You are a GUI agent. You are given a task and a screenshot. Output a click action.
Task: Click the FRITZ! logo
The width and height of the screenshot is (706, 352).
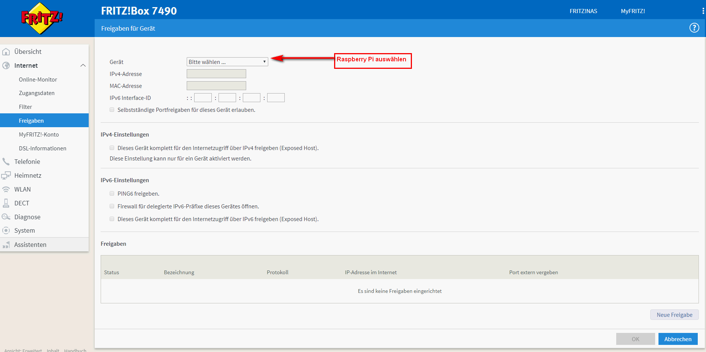(x=42, y=18)
